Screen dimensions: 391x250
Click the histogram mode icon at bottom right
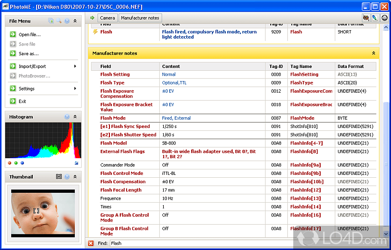pyautogui.click(x=76, y=163)
